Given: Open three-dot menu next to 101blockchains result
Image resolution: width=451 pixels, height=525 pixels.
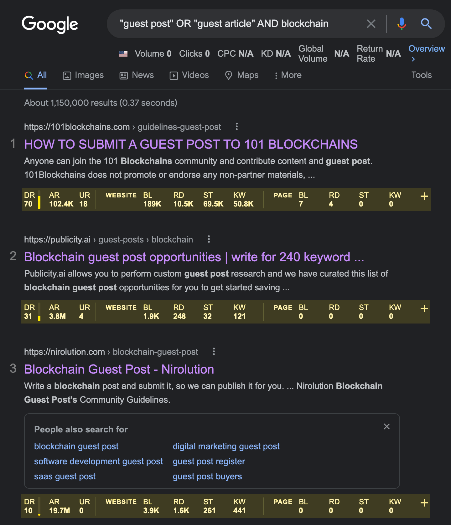Looking at the screenshot, I should [x=236, y=127].
